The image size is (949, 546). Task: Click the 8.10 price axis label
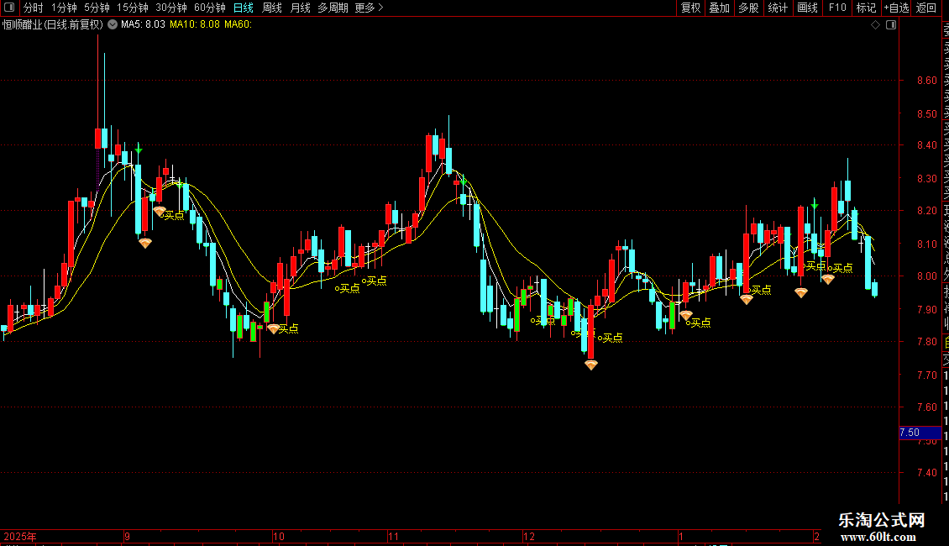point(926,244)
